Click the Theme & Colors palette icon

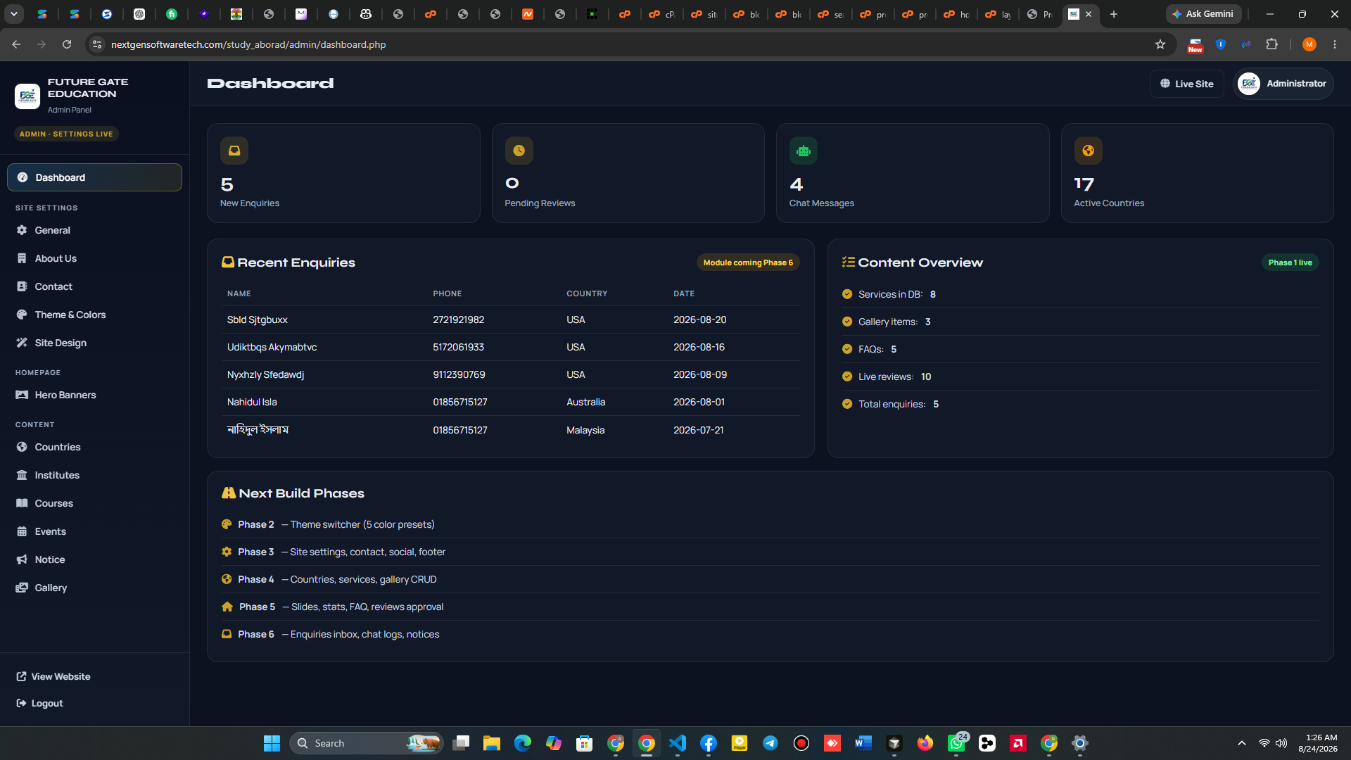(x=22, y=315)
